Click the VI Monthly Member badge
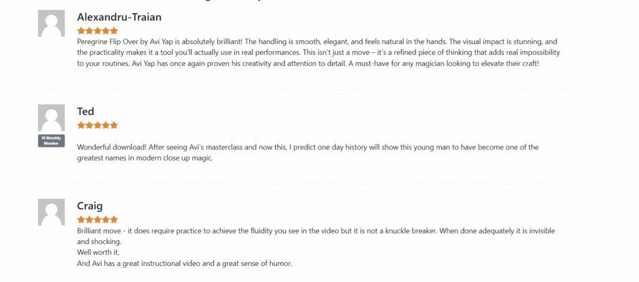639x282 pixels. point(51,141)
